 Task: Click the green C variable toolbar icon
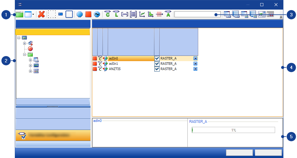coord(107,14)
